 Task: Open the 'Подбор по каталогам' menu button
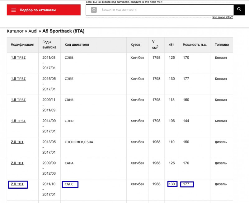tap(44, 10)
